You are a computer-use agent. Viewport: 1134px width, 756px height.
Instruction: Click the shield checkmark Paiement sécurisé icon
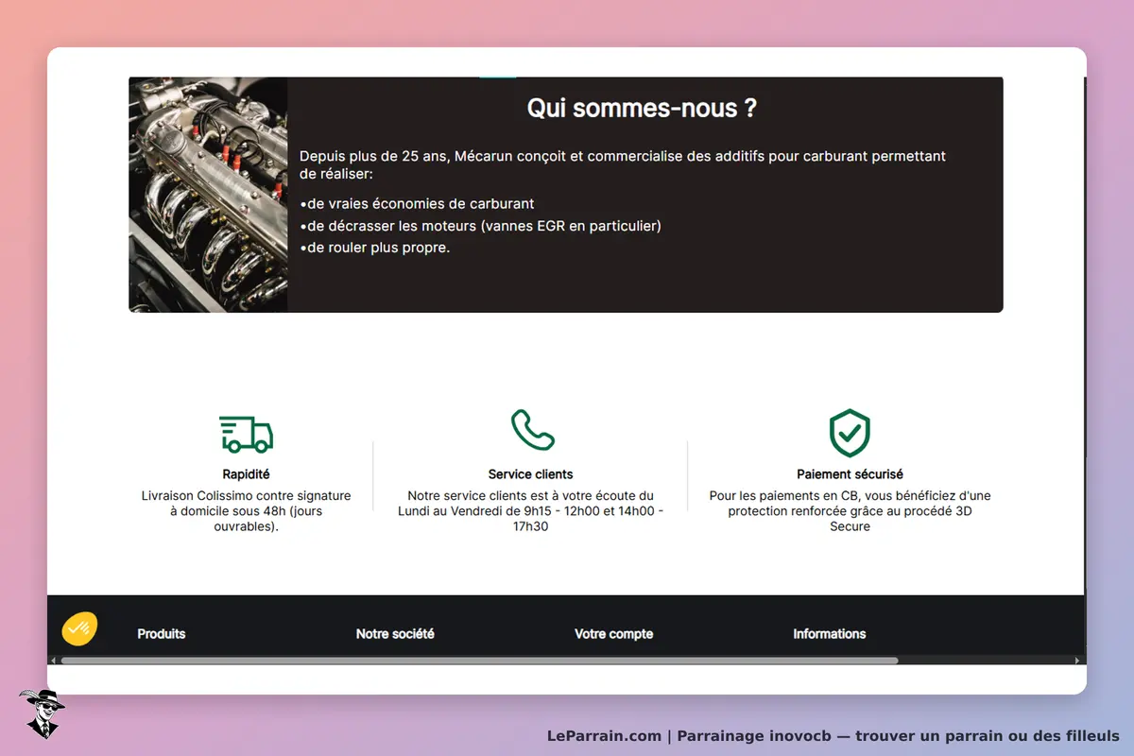click(x=850, y=433)
